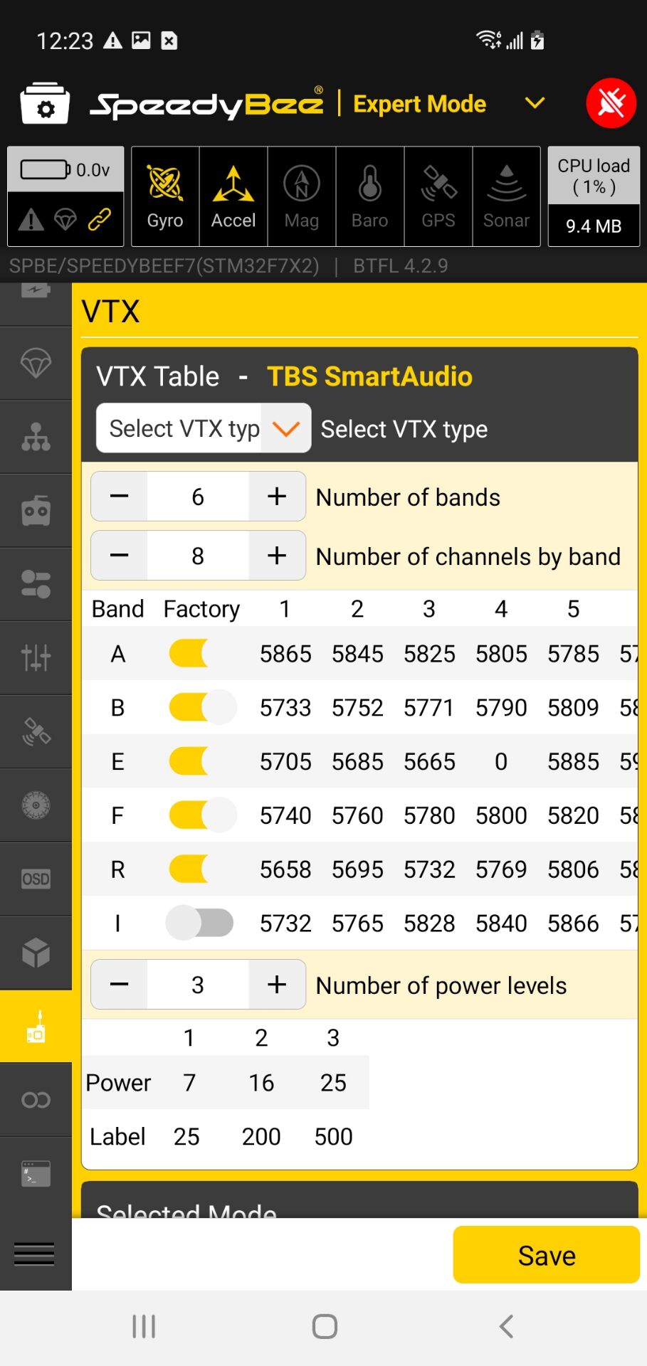Screen dimensions: 647x1366
Task: Tap the red disconnect button
Action: 611,103
